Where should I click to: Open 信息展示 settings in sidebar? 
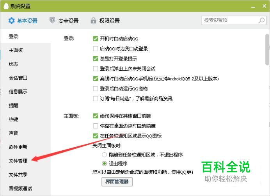tap(26, 91)
